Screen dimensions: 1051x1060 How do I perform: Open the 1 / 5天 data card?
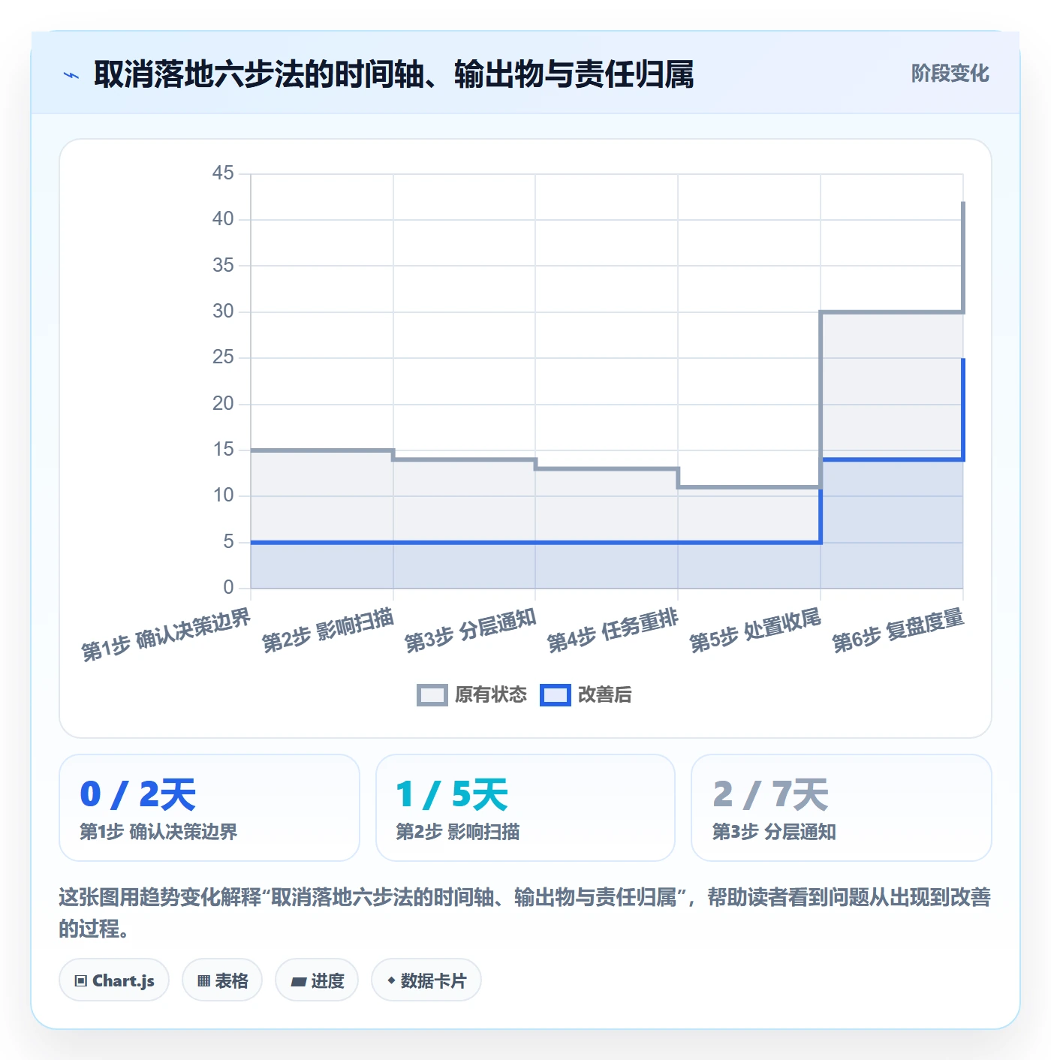click(525, 808)
